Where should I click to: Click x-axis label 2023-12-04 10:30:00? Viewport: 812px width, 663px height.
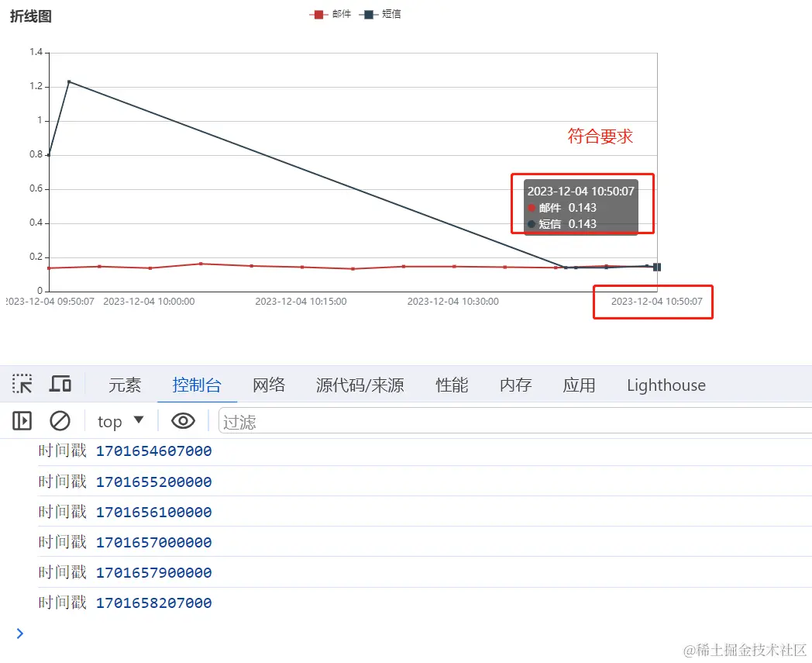[x=453, y=301]
